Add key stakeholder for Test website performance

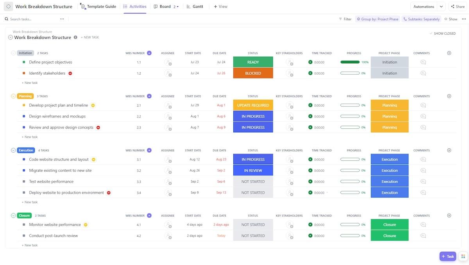pos(290,181)
